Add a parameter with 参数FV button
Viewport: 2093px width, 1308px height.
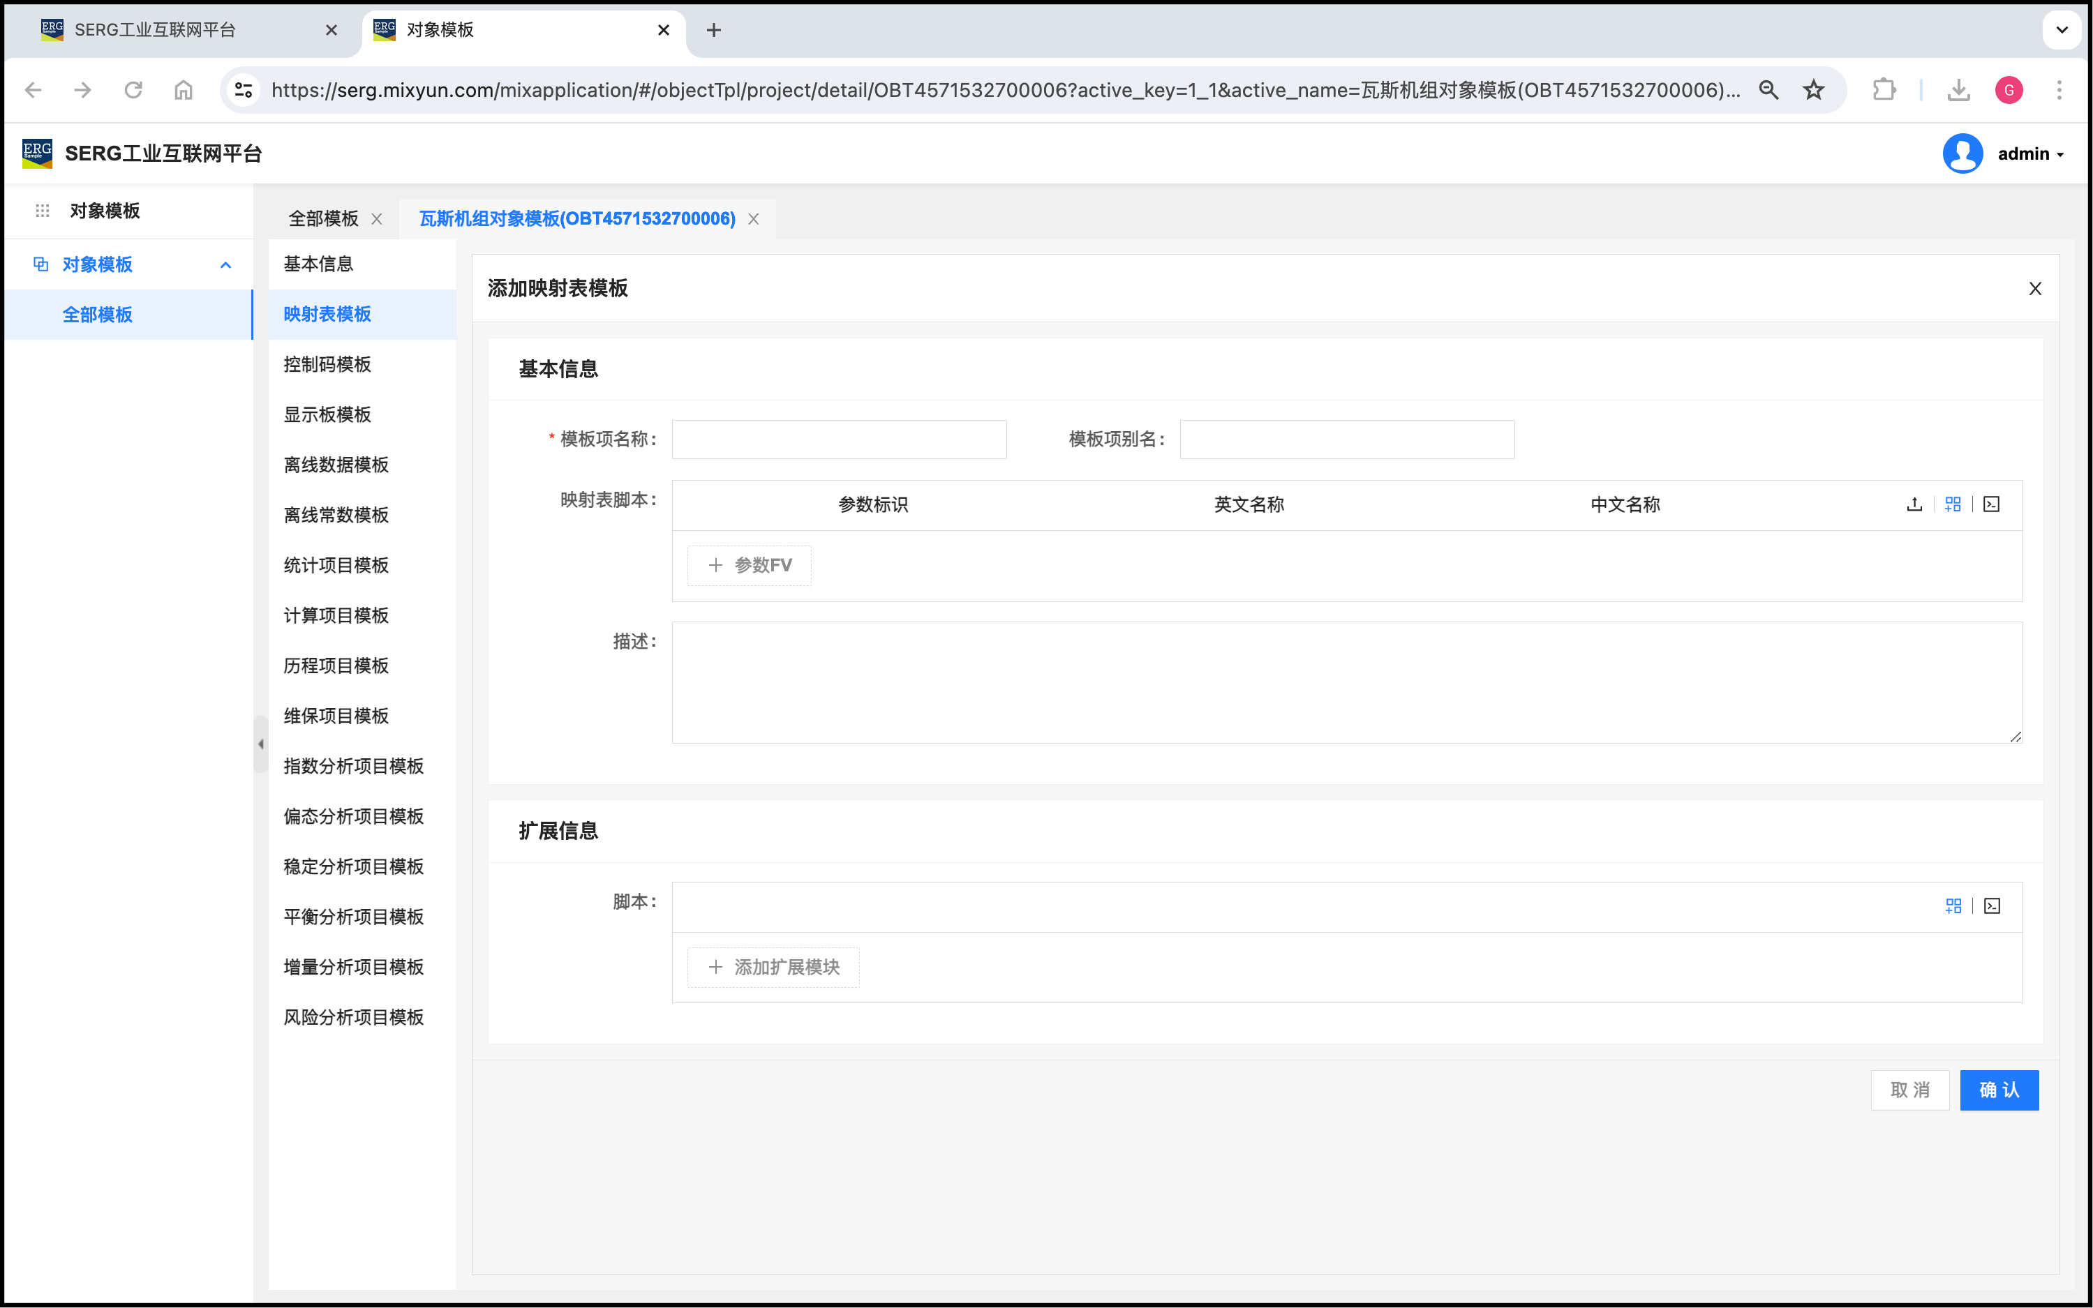[x=750, y=566]
